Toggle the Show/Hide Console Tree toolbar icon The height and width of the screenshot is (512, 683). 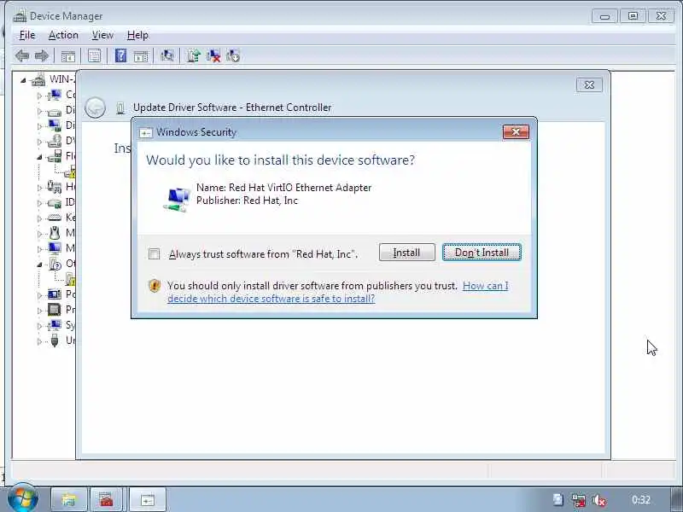[x=68, y=55]
